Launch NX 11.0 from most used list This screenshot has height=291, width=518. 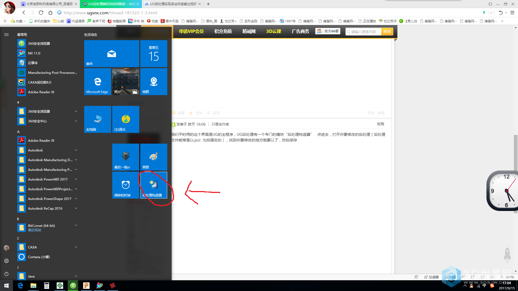coord(48,53)
